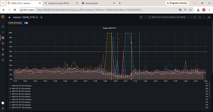Toggle series MK-FTTH: #14 CPU utilization
213x112 pixels.
[x=22, y=99]
